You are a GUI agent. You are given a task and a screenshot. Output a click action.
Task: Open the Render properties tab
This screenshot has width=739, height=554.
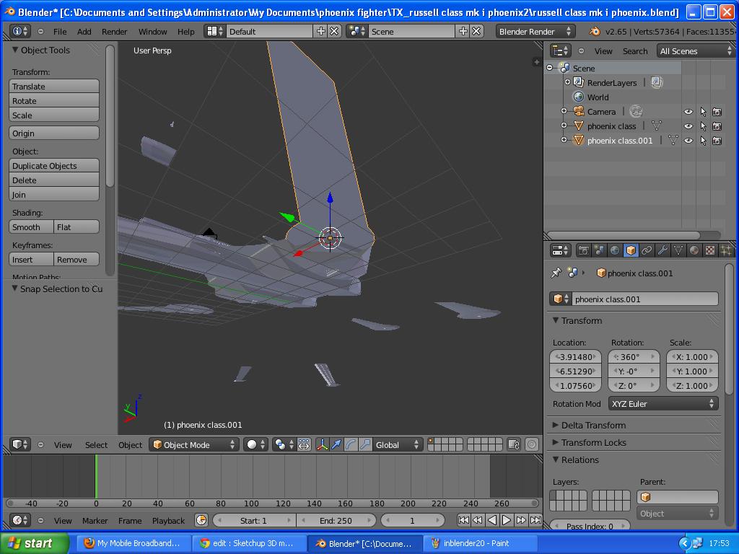click(x=584, y=250)
